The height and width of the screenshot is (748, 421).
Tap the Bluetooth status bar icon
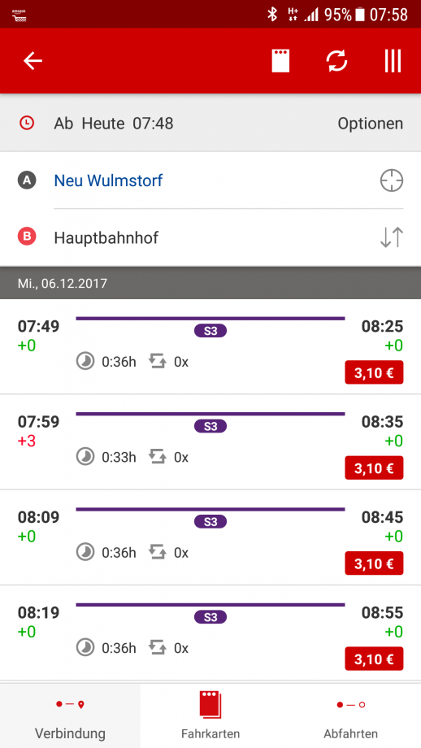(272, 15)
